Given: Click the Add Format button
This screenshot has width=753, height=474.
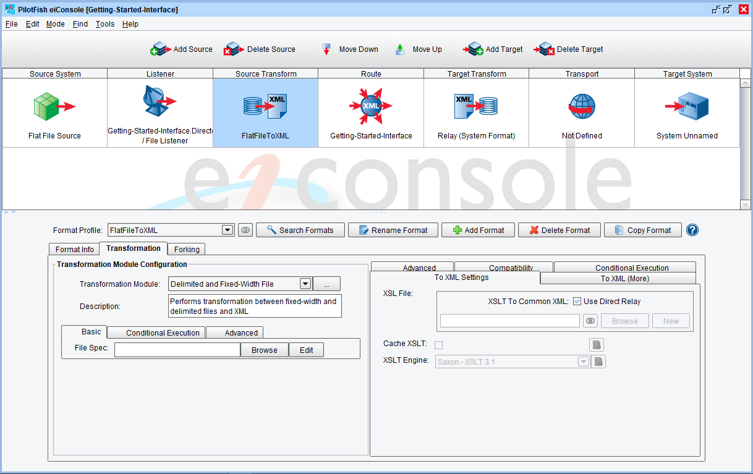Looking at the screenshot, I should (x=478, y=230).
